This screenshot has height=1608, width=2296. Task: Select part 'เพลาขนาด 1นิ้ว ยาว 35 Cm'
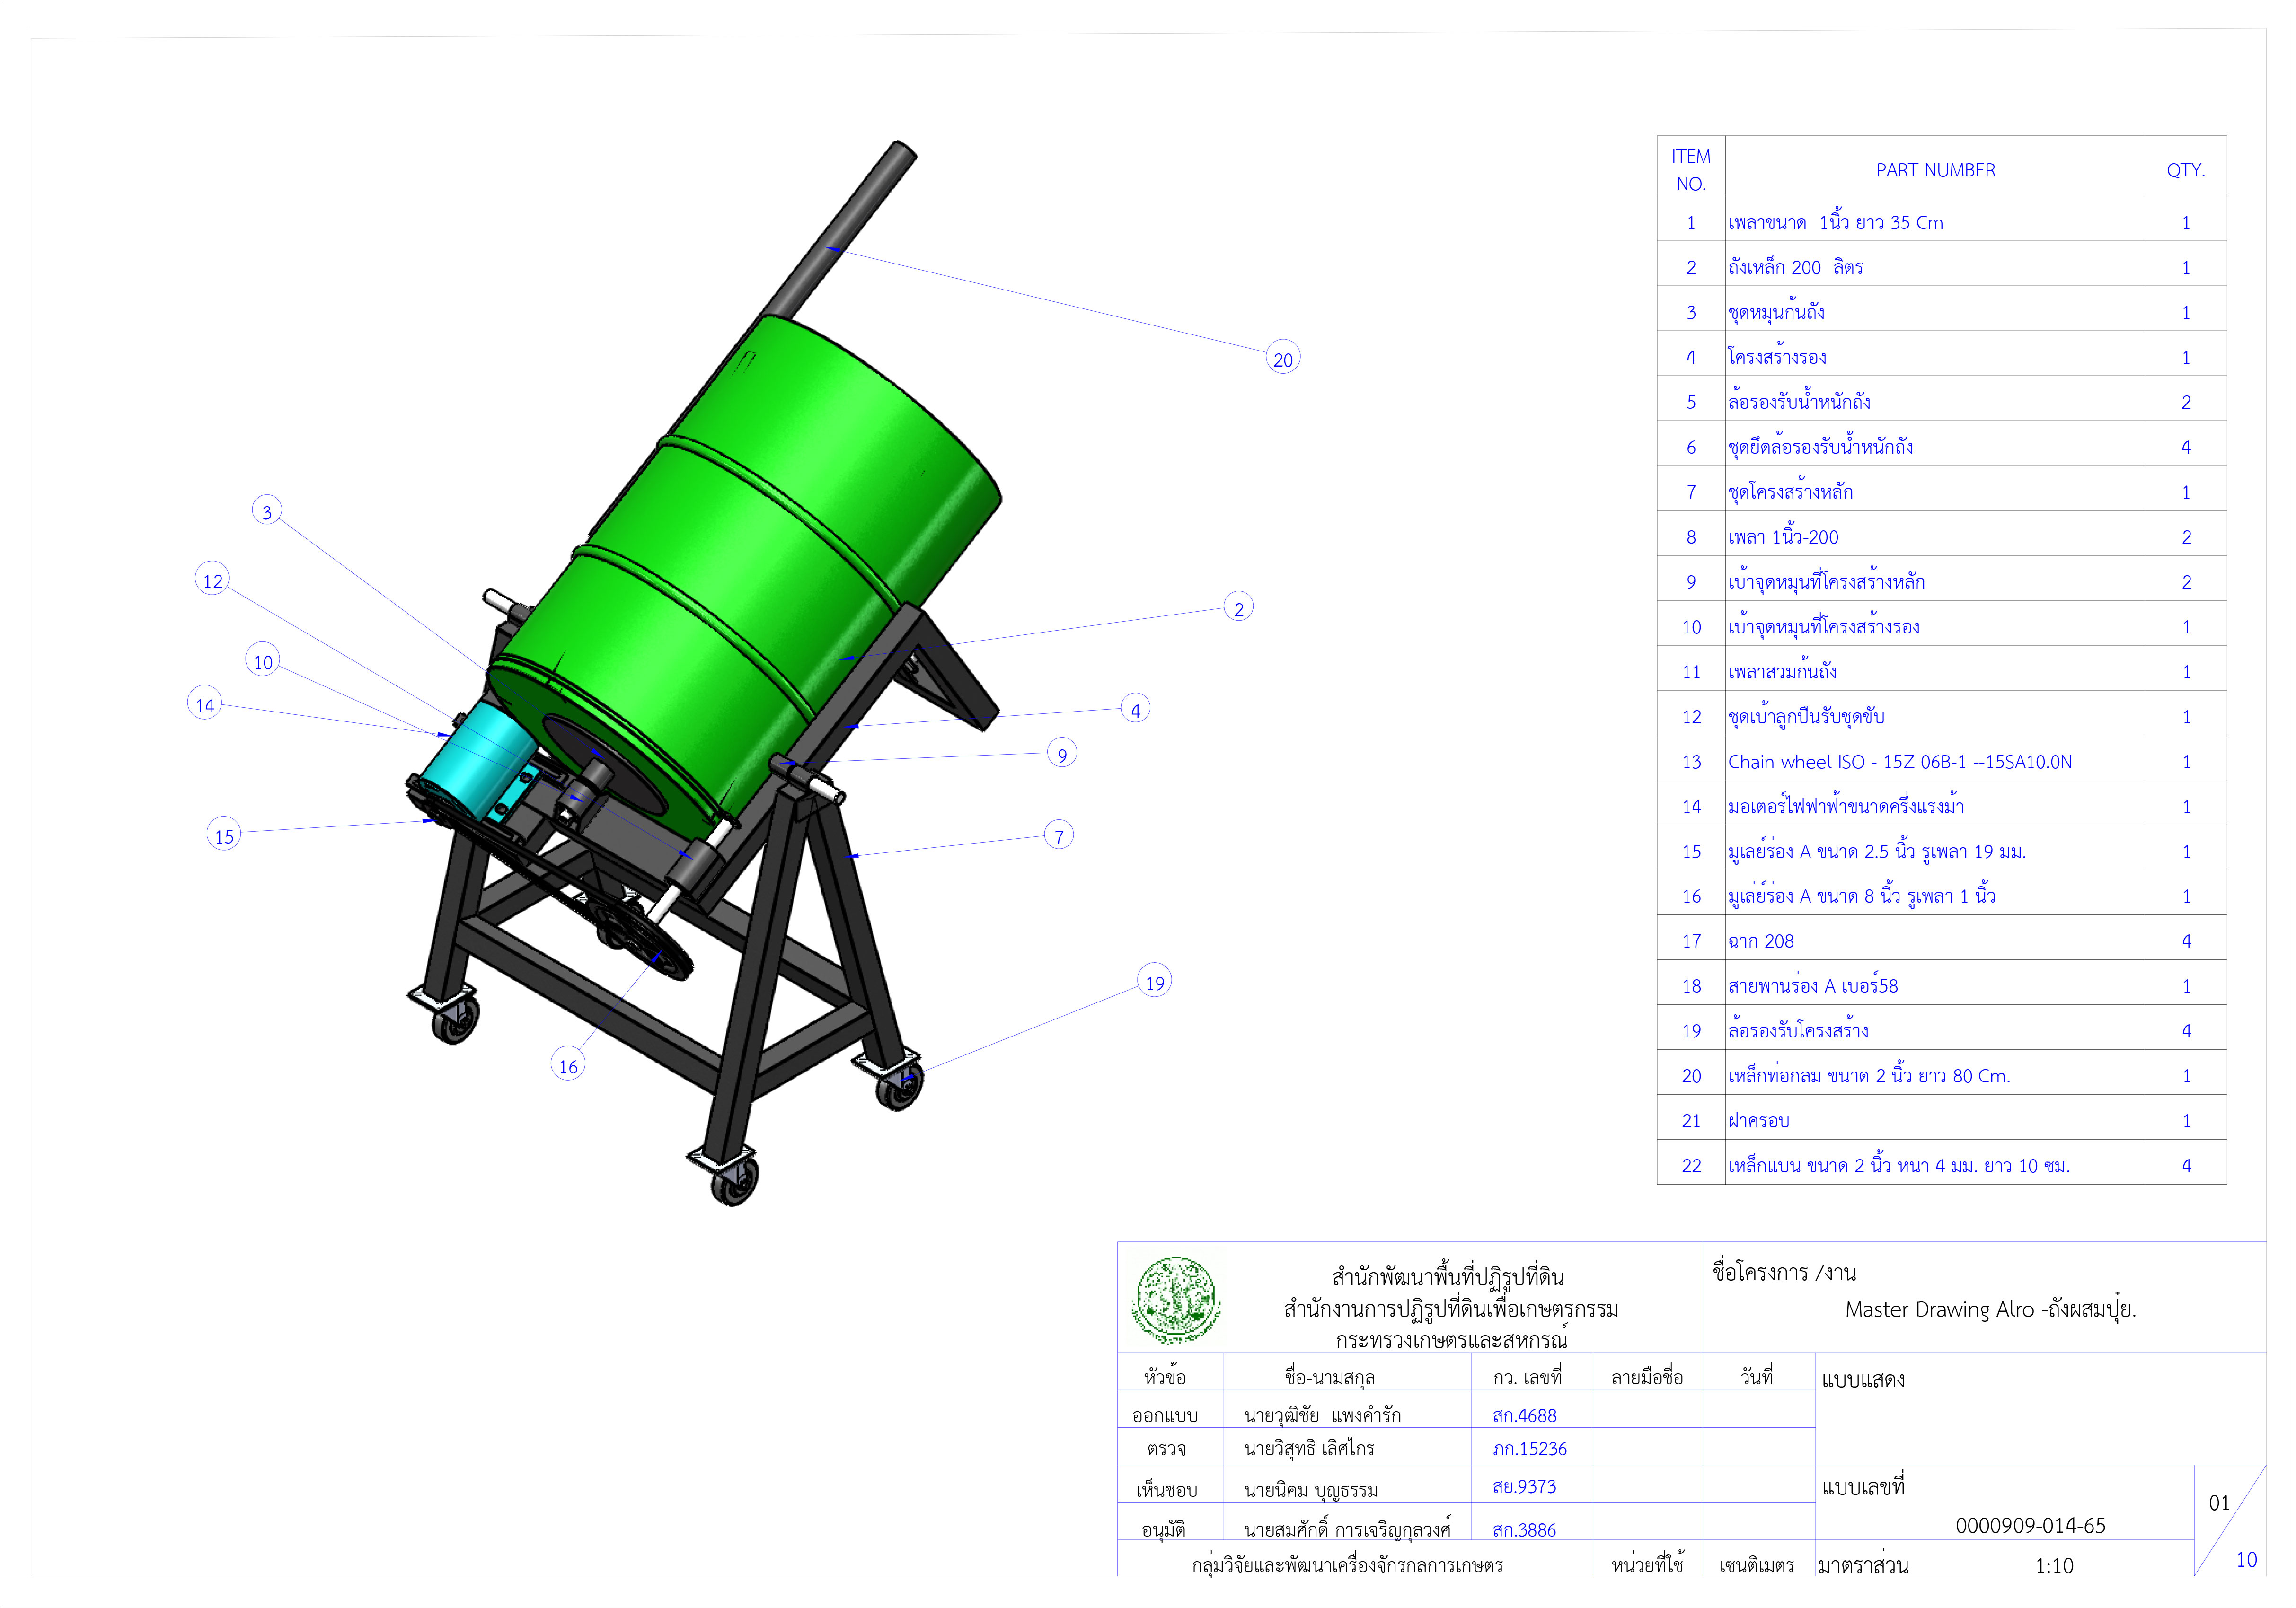[x=1836, y=222]
